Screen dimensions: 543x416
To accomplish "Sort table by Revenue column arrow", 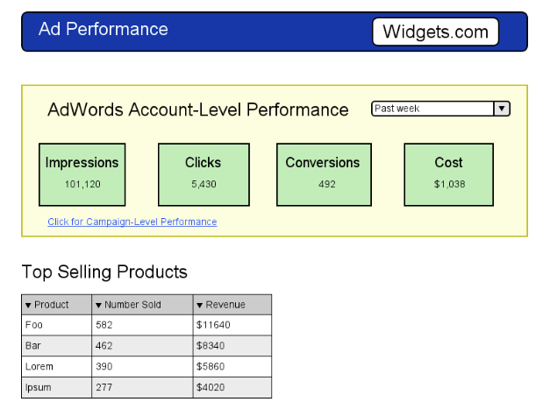I will pos(200,305).
